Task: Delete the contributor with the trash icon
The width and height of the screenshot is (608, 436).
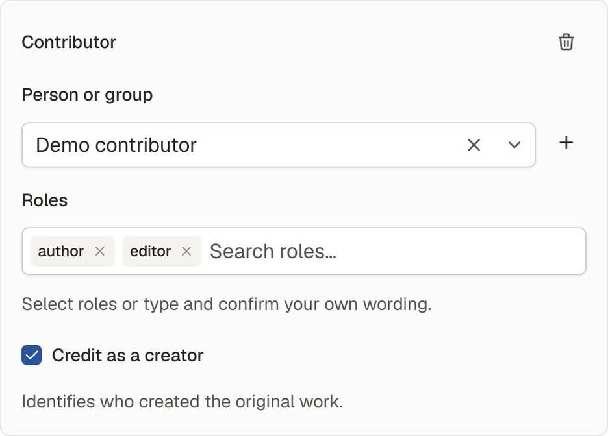Action: click(x=566, y=42)
